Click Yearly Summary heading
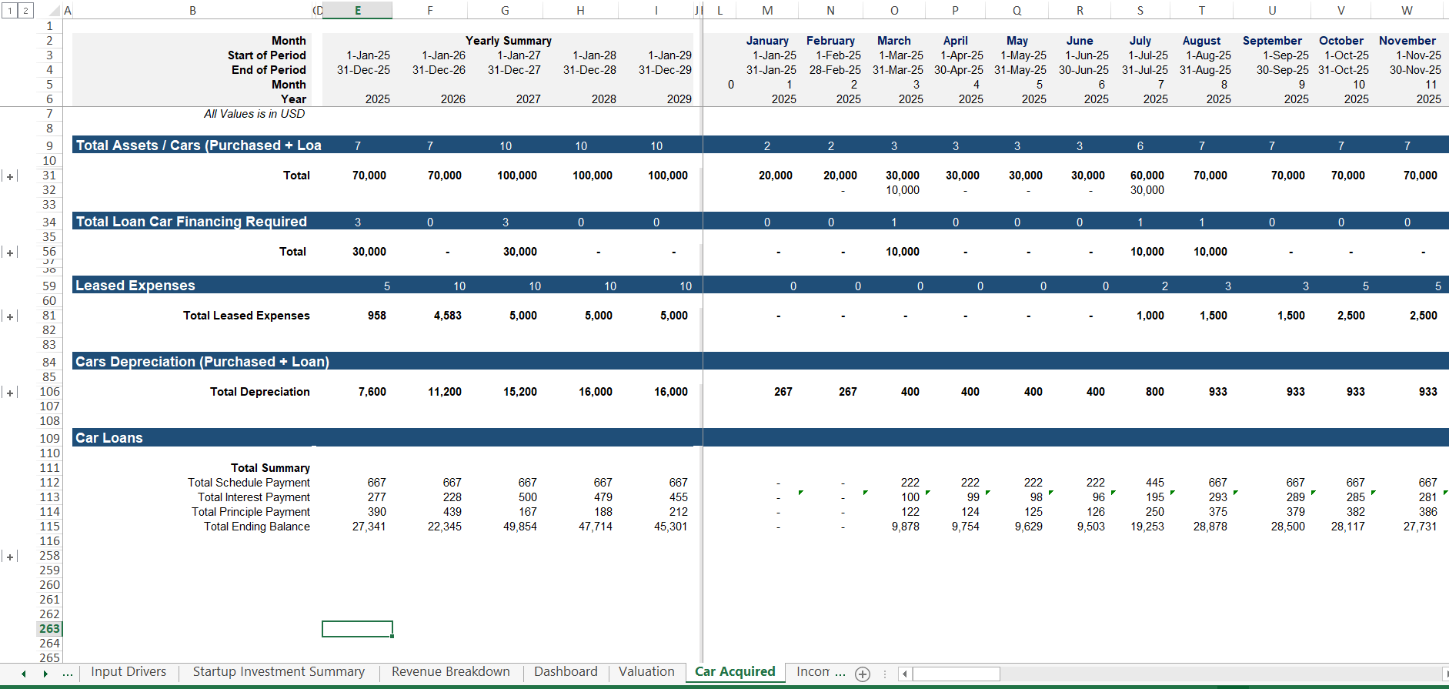1449x689 pixels. coord(508,41)
